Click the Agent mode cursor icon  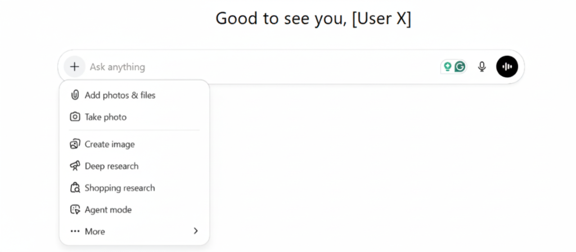tap(75, 210)
